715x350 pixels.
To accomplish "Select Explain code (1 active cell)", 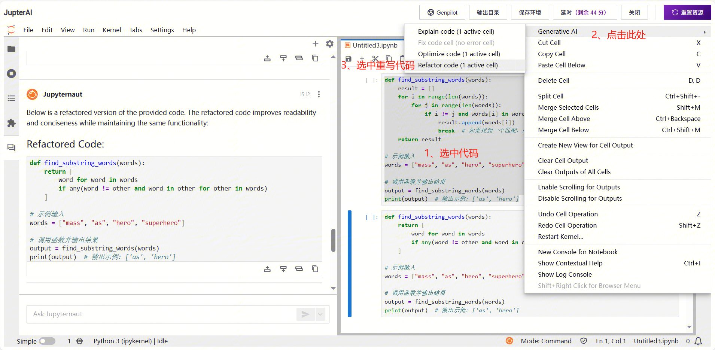I will pos(465,31).
